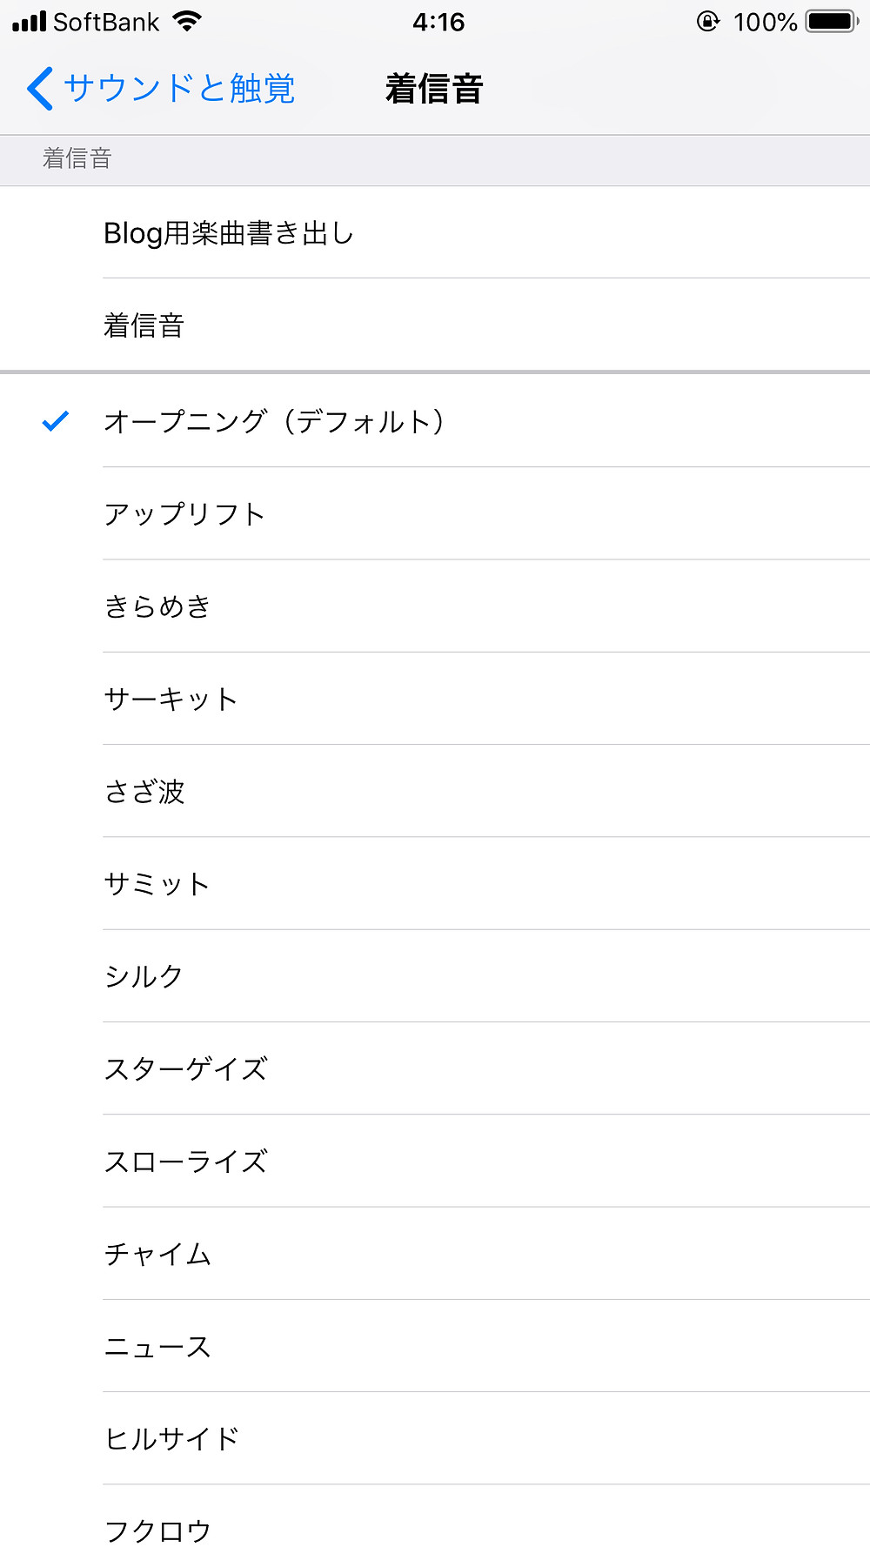
Task: Select Blog用楽曲書き出し ringtone
Action: 435,232
